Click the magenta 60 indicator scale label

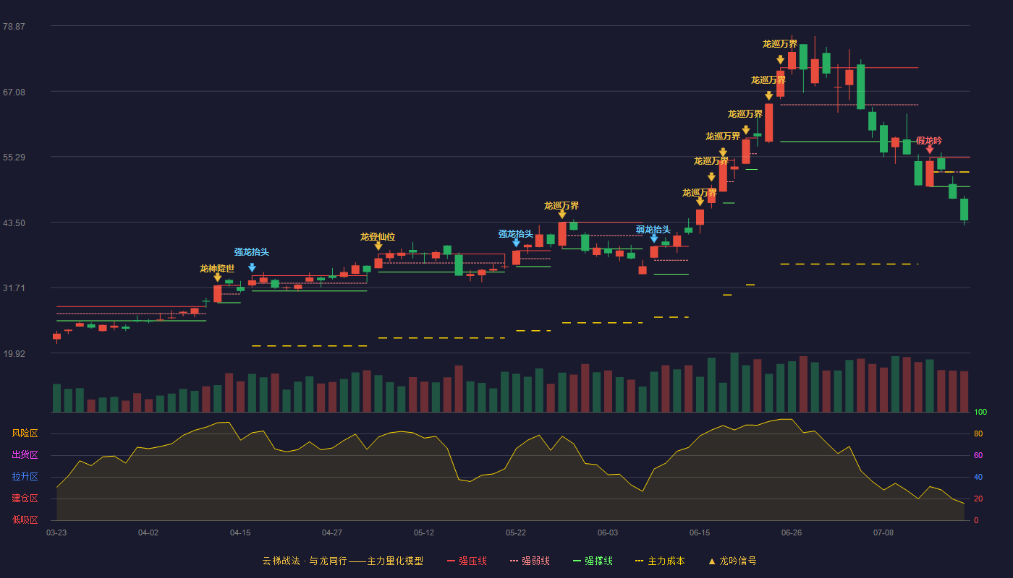(x=978, y=455)
